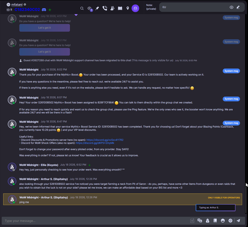Open the watchers eye icon with badge
The width and height of the screenshot is (248, 227).
point(90,8)
